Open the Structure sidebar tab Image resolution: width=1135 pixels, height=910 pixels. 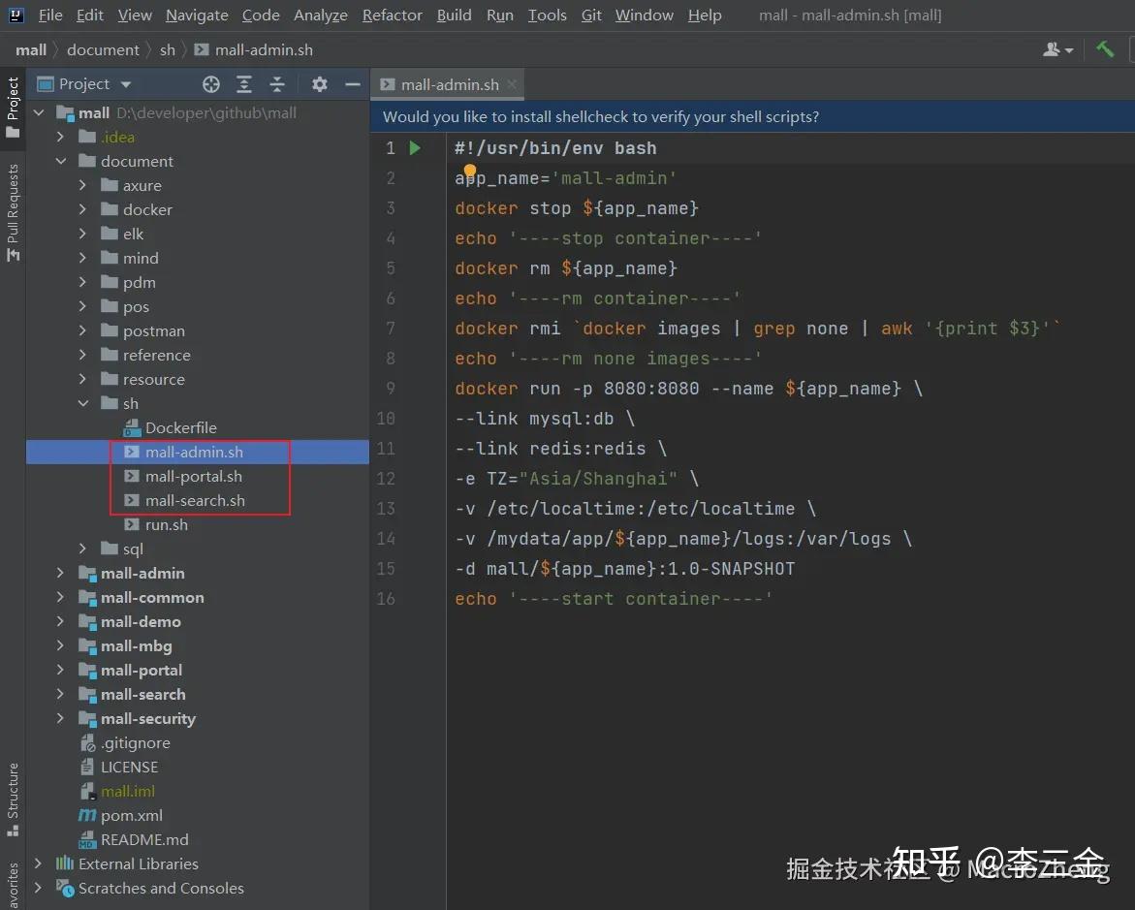[13, 800]
